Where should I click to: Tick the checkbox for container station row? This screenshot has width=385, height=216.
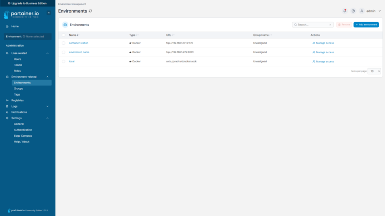(64, 43)
